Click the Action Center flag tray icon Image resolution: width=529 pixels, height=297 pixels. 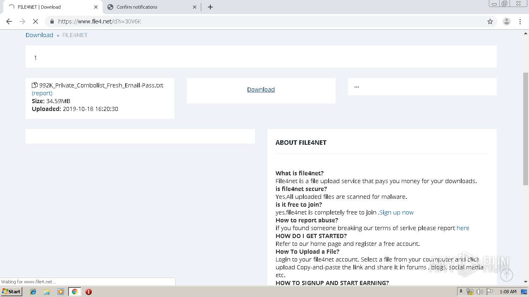[490, 292]
